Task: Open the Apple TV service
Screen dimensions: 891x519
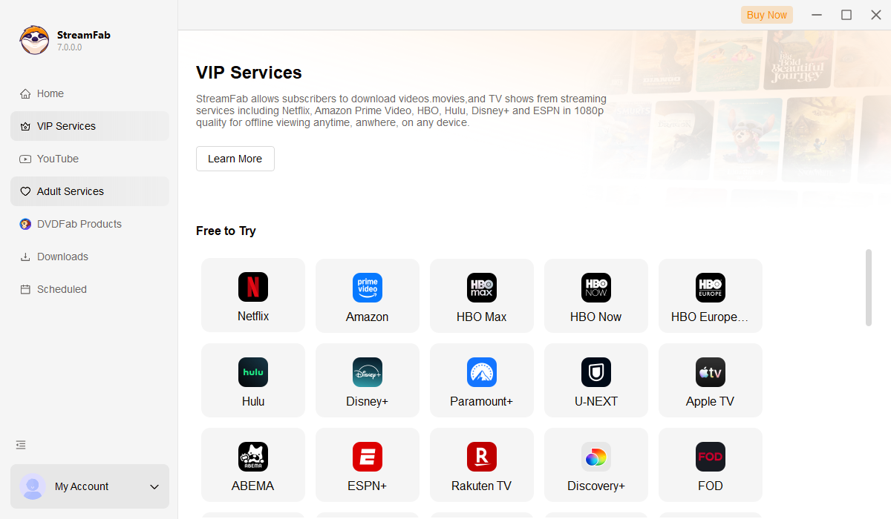Action: 711,380
